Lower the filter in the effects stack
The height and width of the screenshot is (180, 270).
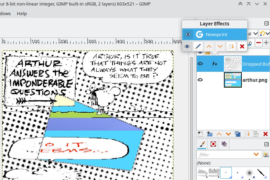point(220,46)
